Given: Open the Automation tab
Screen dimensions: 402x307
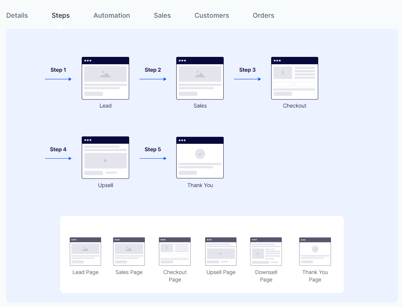Looking at the screenshot, I should [x=111, y=15].
